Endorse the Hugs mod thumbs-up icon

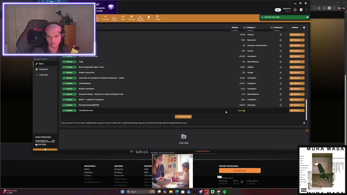click(281, 62)
